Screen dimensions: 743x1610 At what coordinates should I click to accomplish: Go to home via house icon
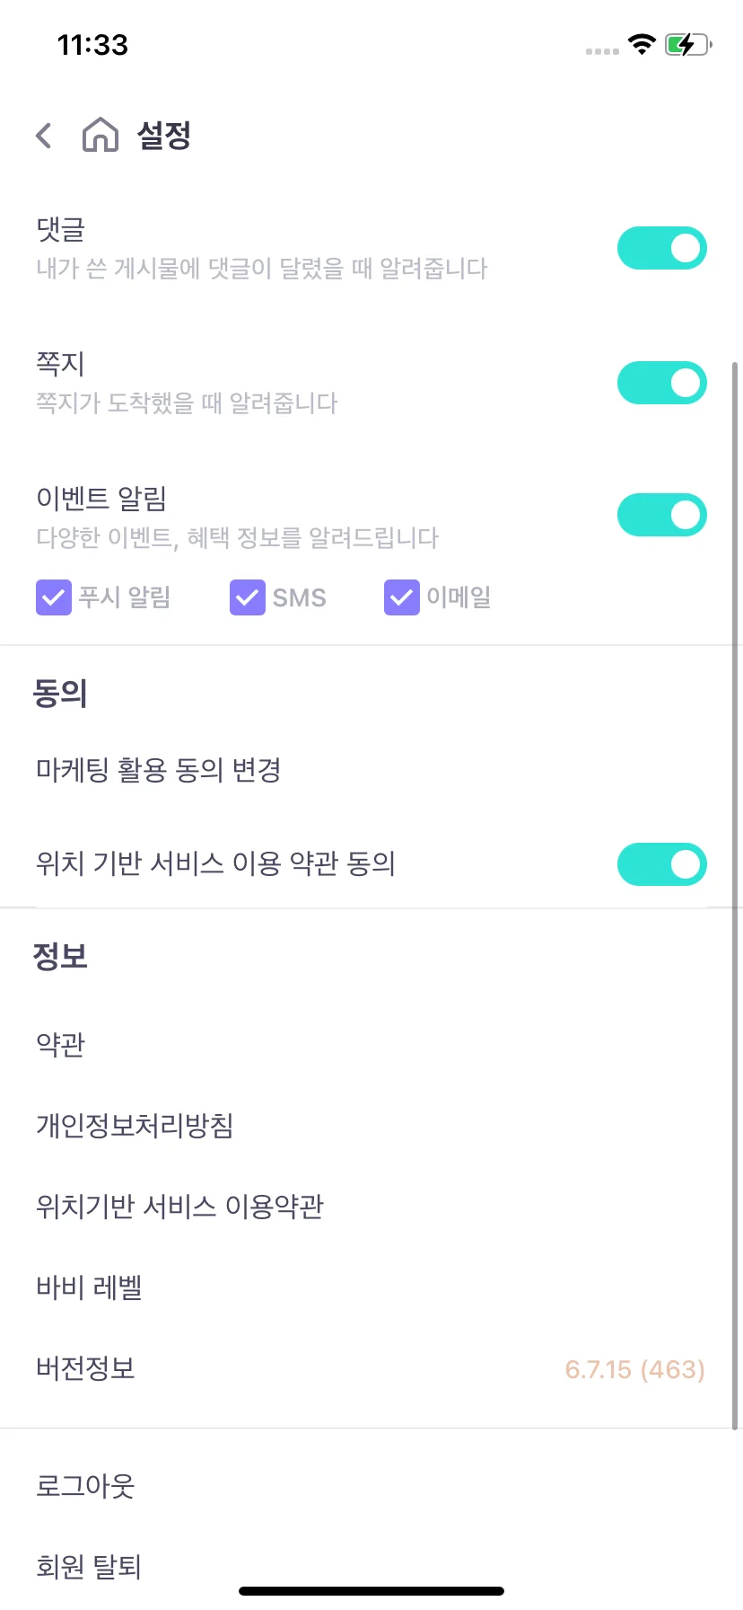pos(101,135)
